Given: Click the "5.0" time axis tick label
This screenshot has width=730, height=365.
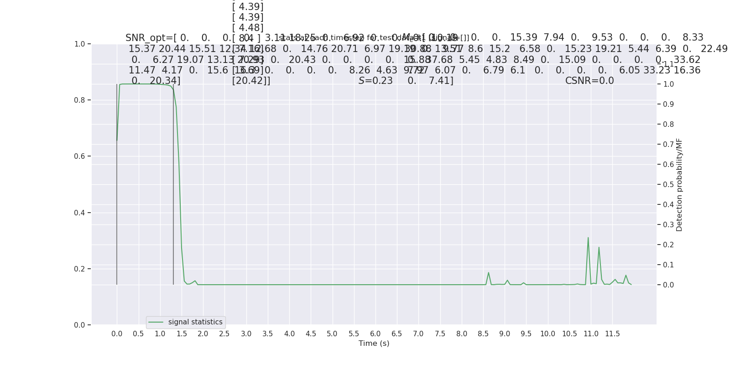Looking at the screenshot, I should (332, 334).
